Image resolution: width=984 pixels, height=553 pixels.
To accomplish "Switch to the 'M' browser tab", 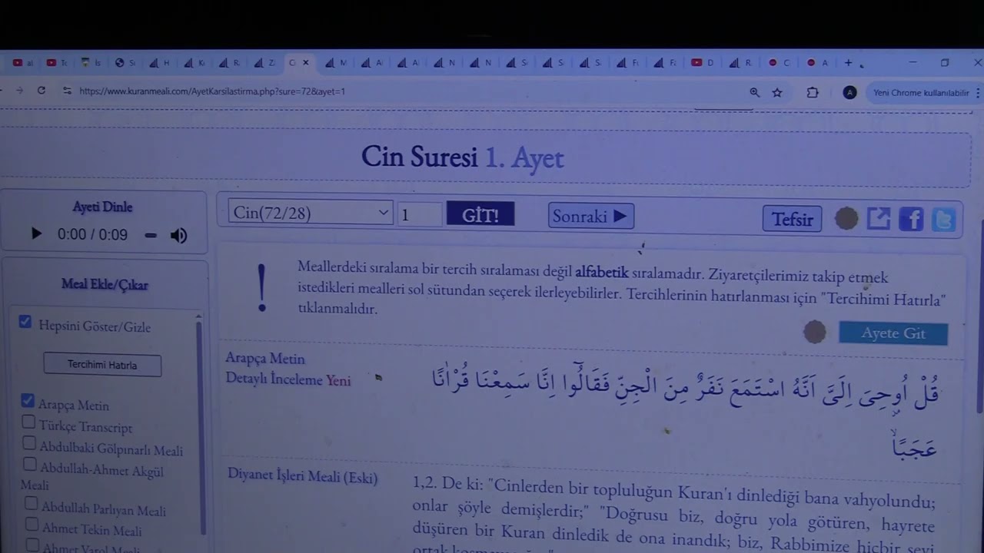I will (x=336, y=63).
